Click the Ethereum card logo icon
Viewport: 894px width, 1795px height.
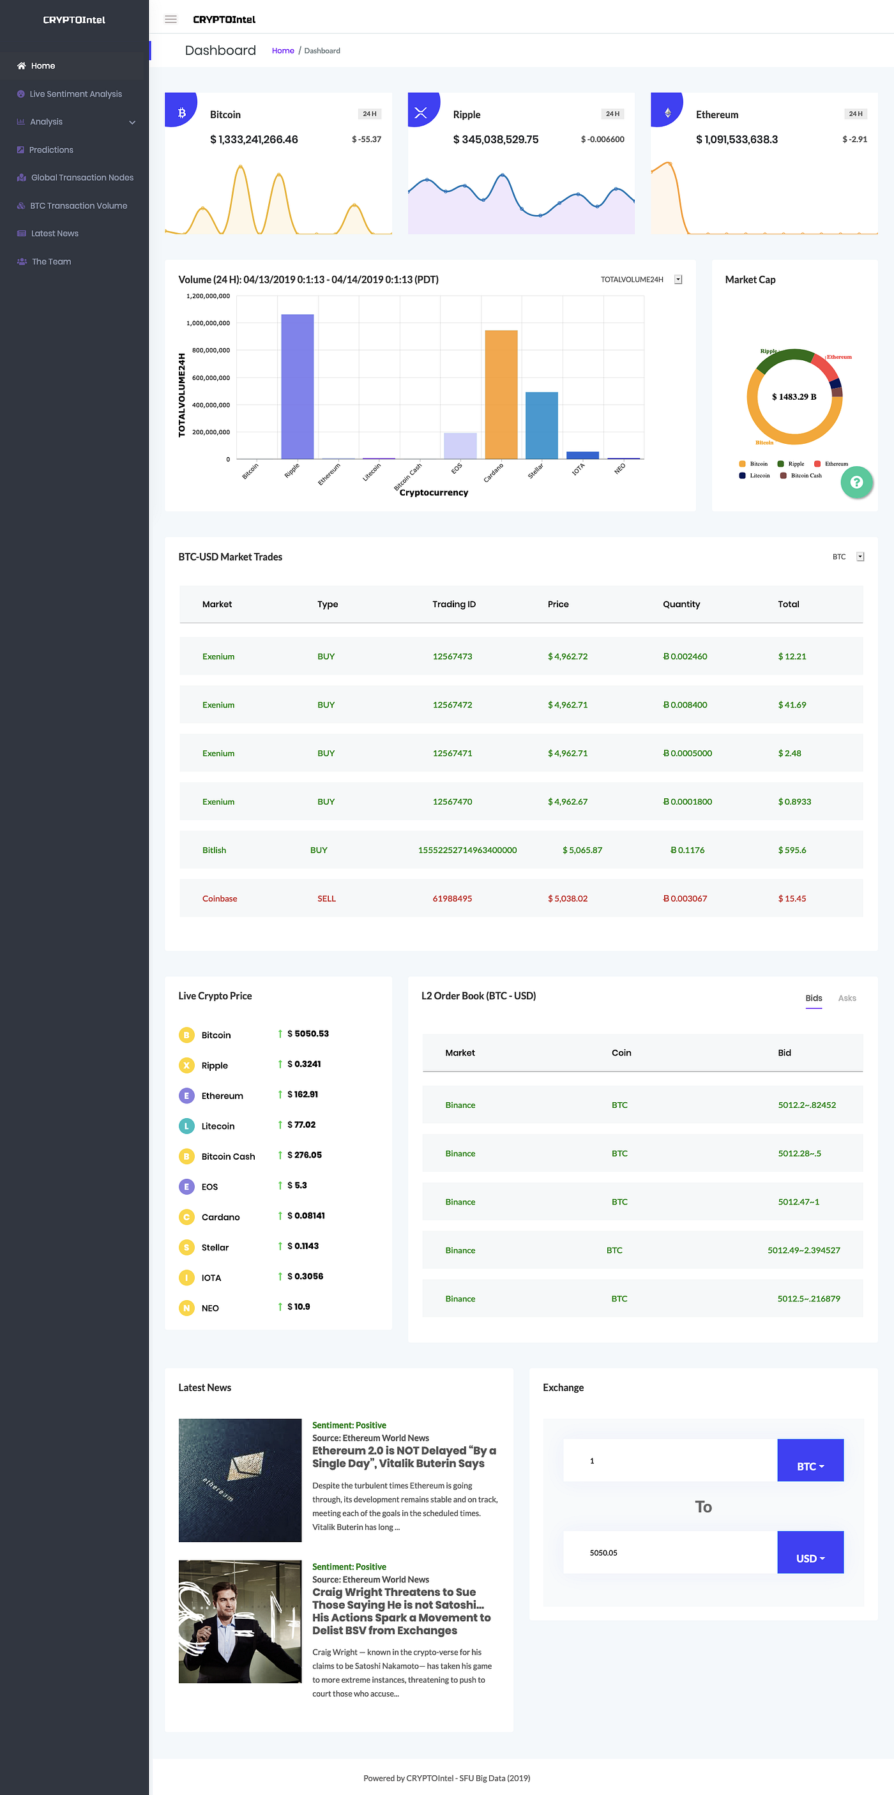coord(667,112)
